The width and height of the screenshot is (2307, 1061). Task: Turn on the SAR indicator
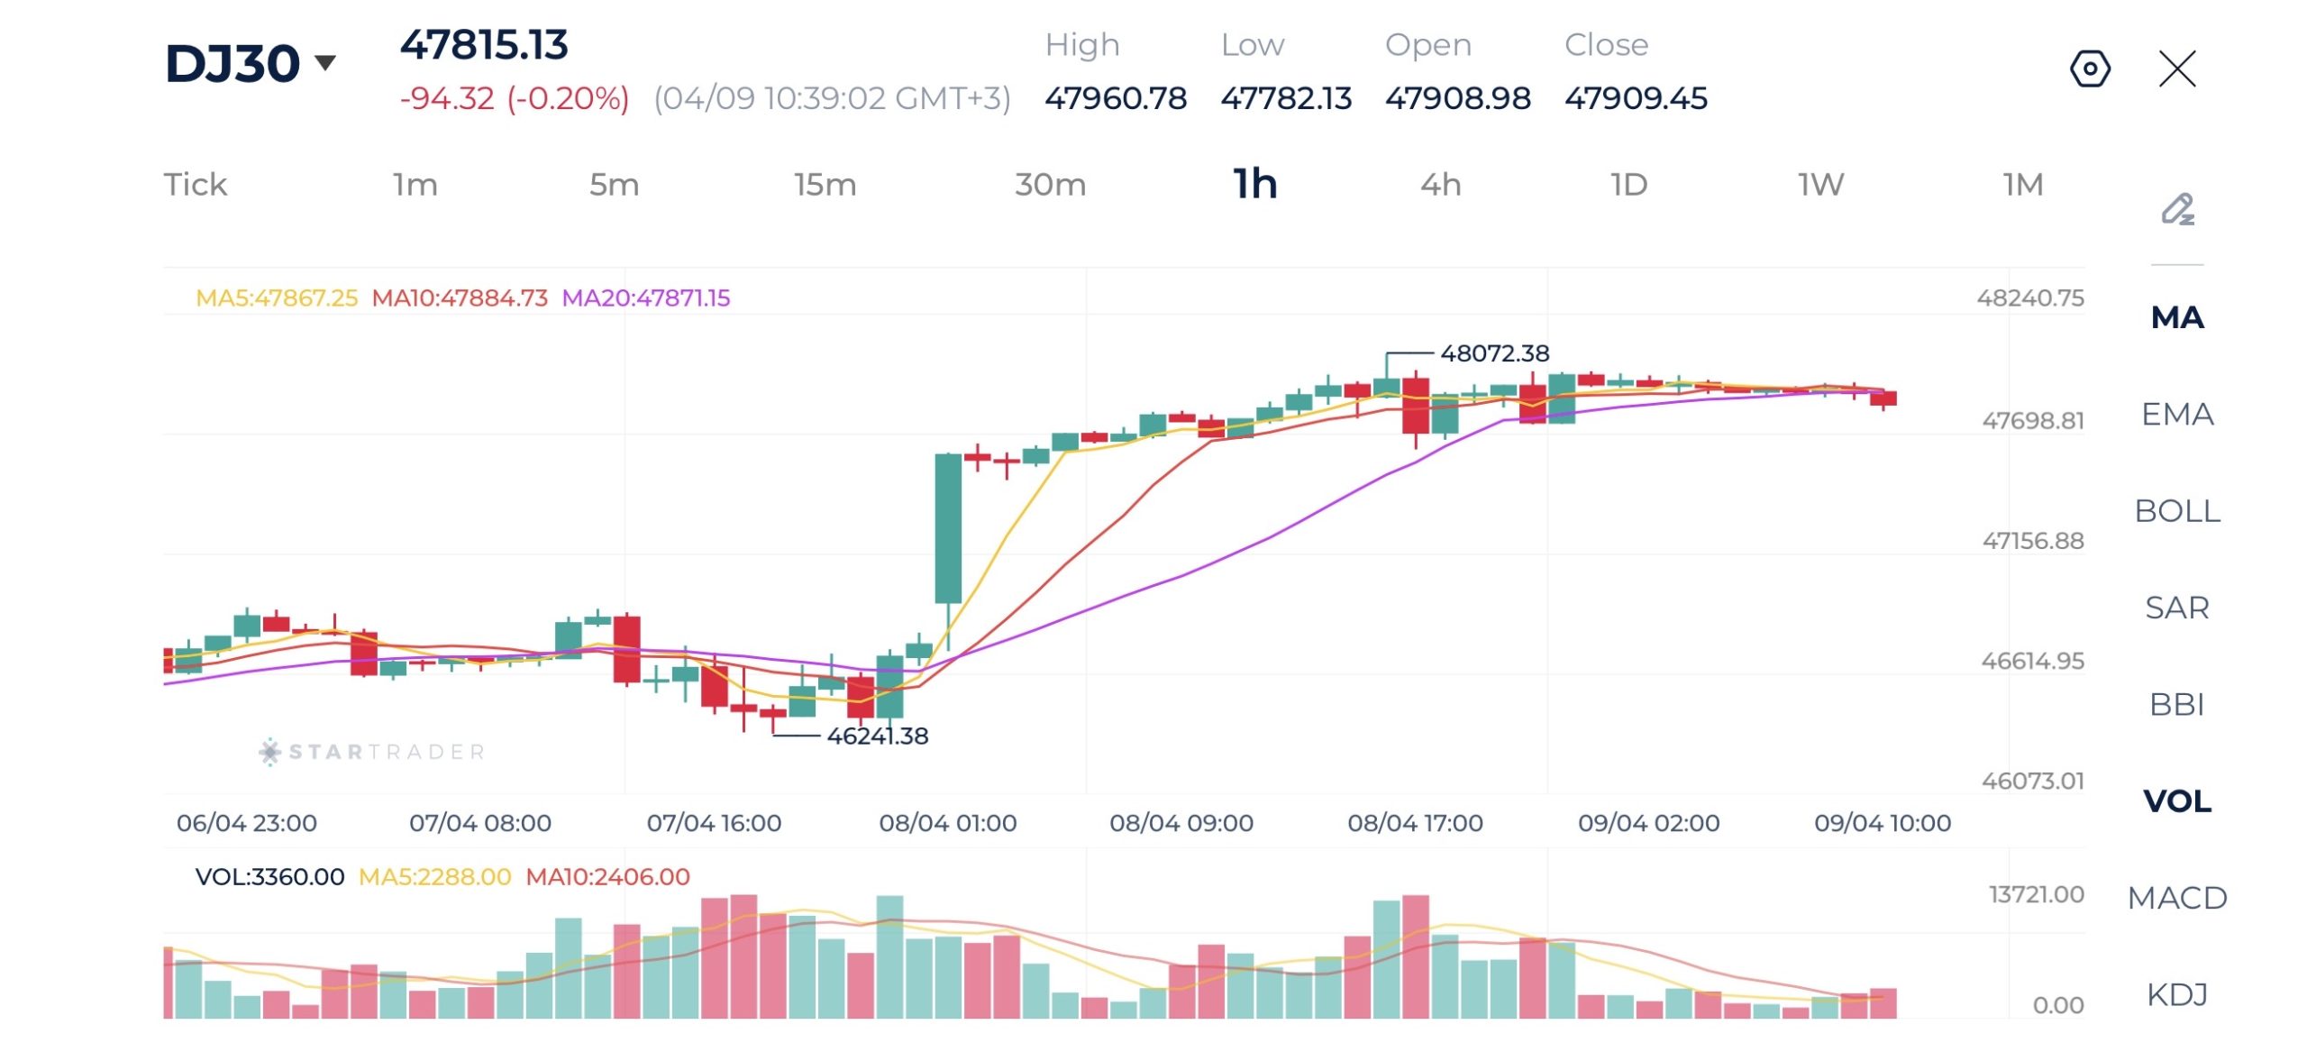(2177, 607)
